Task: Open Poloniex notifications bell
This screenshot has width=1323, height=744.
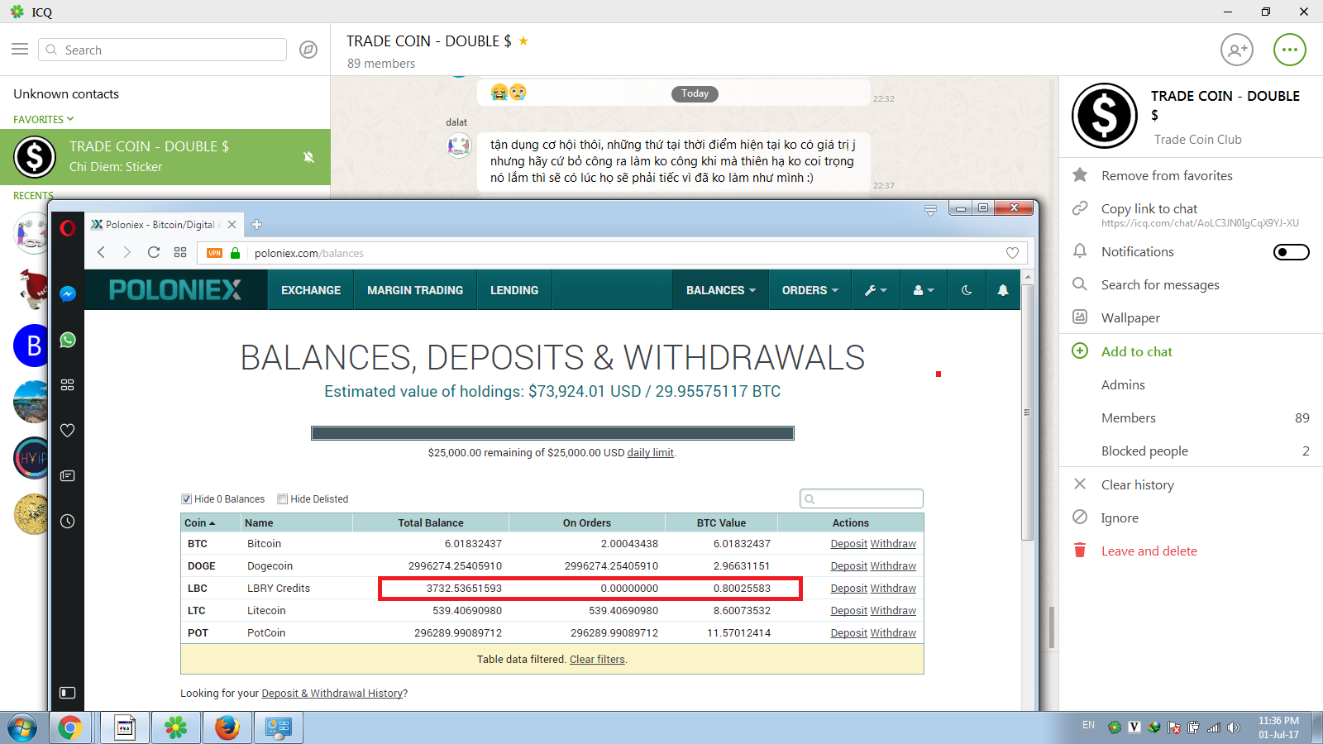Action: click(x=1003, y=290)
